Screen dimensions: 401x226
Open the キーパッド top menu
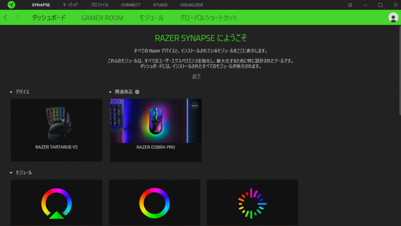coord(70,5)
